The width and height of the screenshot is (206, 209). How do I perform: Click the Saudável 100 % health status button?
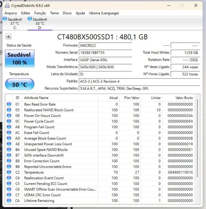click(x=20, y=58)
